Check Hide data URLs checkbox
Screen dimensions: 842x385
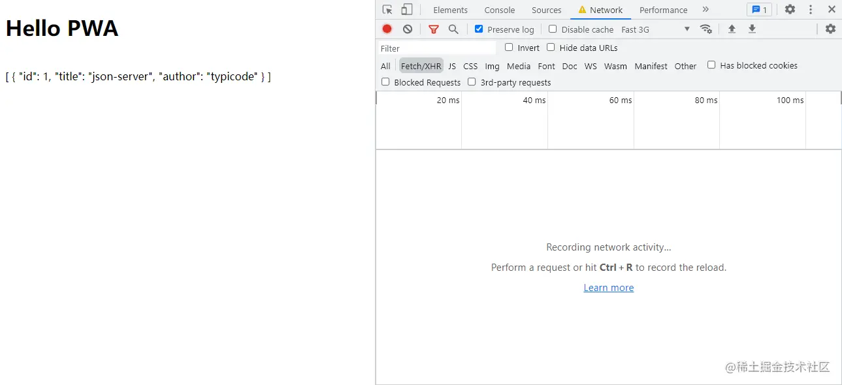pyautogui.click(x=551, y=47)
